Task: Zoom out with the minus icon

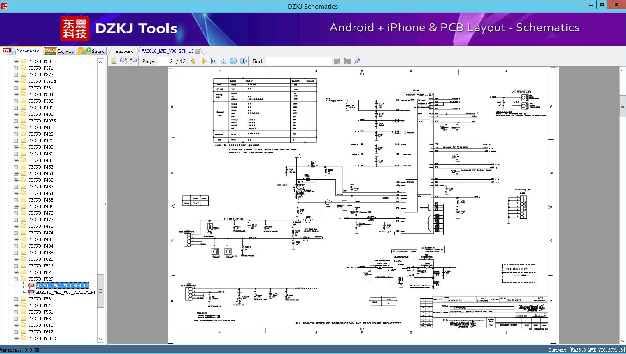Action: (x=233, y=61)
